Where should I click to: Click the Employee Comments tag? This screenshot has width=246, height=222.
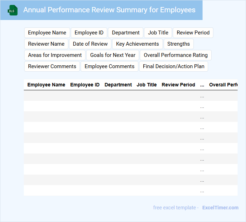109,66
